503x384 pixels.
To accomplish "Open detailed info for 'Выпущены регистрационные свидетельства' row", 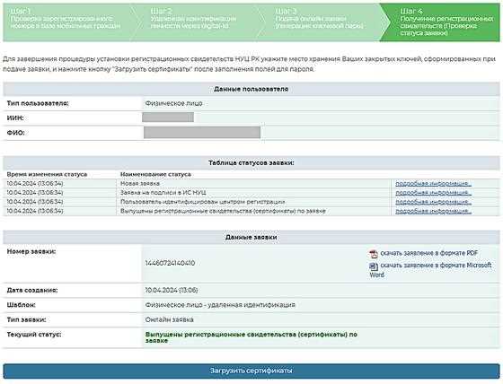I will click(433, 211).
